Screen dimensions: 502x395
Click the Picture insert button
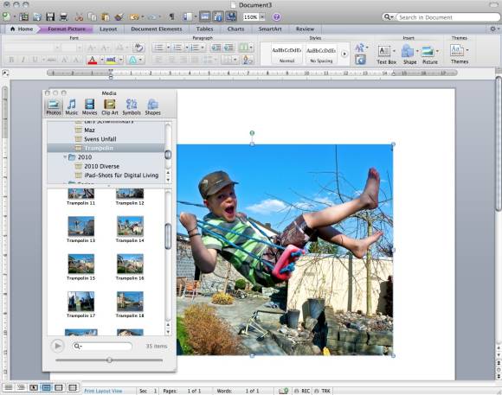point(429,54)
